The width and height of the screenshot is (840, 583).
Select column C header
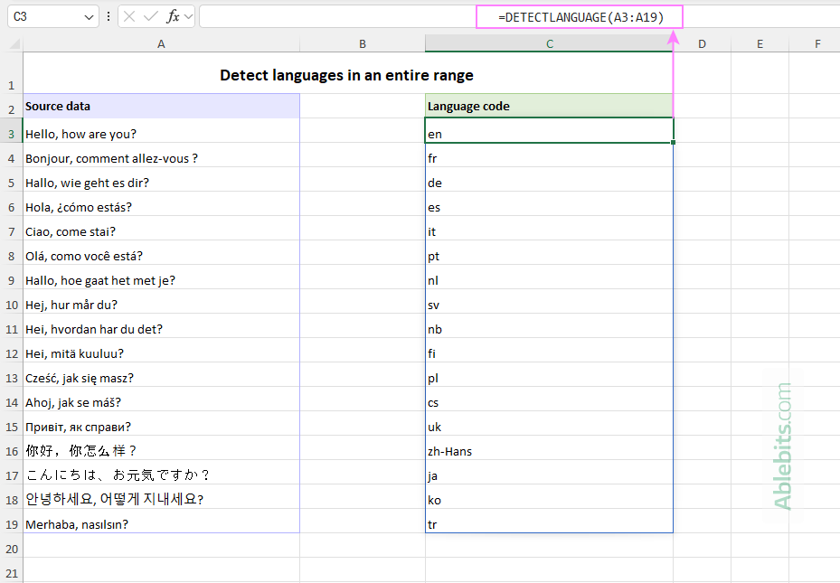[549, 44]
